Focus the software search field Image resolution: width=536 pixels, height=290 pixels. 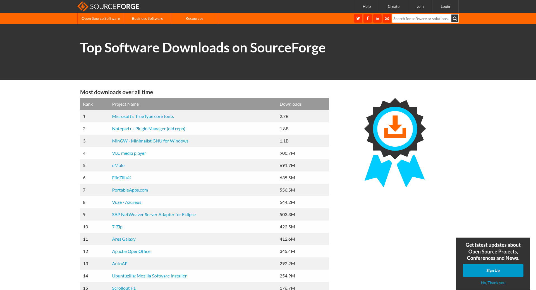(x=421, y=19)
